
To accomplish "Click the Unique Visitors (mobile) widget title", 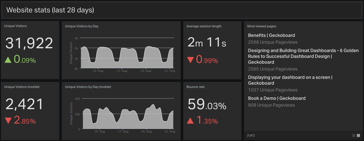I will point(22,87).
